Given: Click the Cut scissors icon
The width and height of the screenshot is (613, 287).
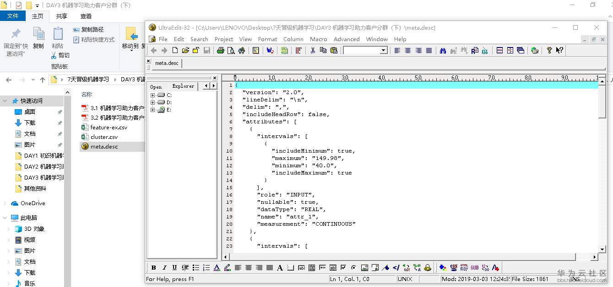Looking at the screenshot, I should [x=313, y=50].
